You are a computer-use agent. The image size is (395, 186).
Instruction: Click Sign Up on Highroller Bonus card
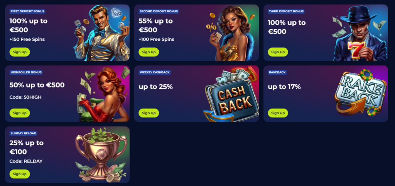pos(20,113)
